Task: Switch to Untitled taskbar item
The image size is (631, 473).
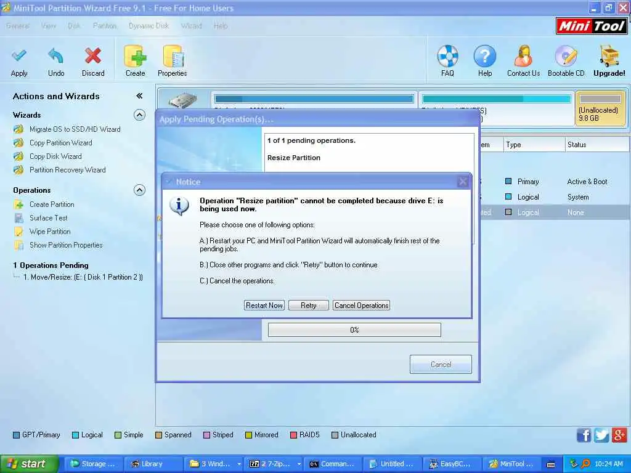Action: point(393,464)
